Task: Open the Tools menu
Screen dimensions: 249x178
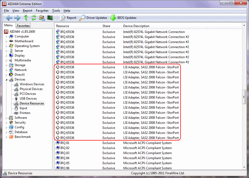Action: (56, 11)
